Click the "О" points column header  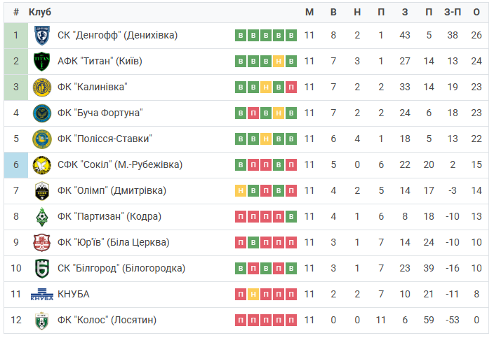(x=476, y=12)
